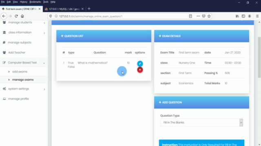Open a new browser tab

point(89,9)
